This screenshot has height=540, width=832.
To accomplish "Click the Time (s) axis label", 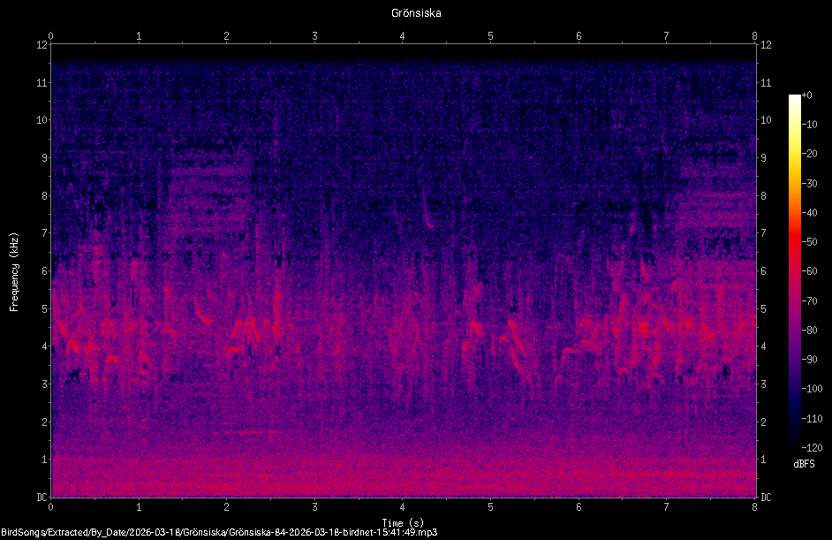I will pyautogui.click(x=403, y=523).
